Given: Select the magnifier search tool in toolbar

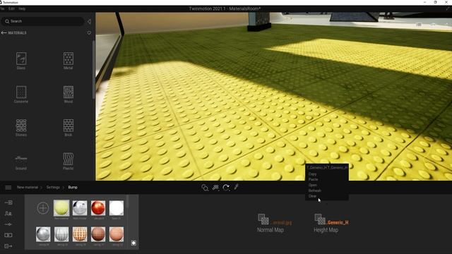Looking at the screenshot, I should tap(205, 188).
